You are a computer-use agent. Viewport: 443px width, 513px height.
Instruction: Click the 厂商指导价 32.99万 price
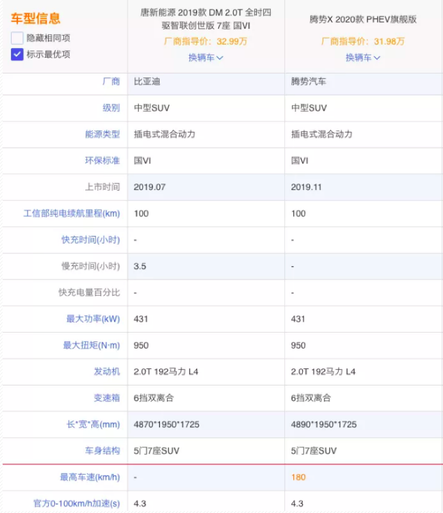click(205, 42)
